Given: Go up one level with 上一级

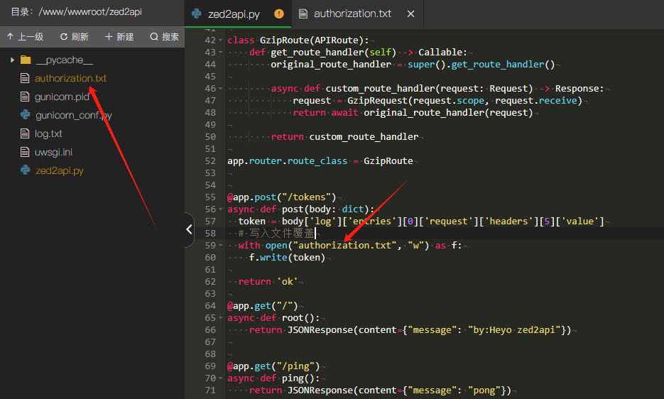Looking at the screenshot, I should click(26, 37).
